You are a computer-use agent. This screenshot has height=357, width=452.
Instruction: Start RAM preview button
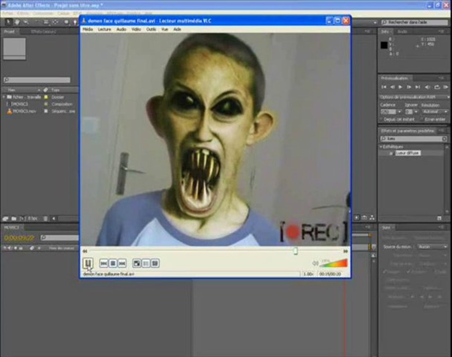coord(446,87)
